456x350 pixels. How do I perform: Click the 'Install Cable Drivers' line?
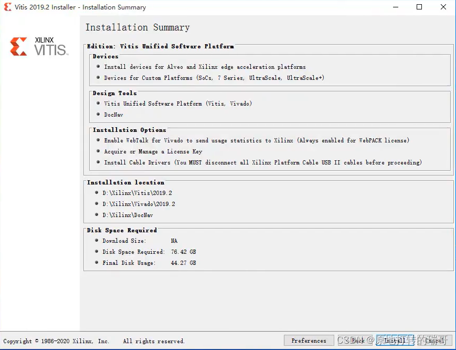(x=263, y=162)
